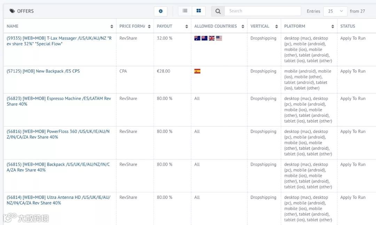Click the Spain flag in Backpack ES row
Screen dimensions: 376x225
pos(197,71)
